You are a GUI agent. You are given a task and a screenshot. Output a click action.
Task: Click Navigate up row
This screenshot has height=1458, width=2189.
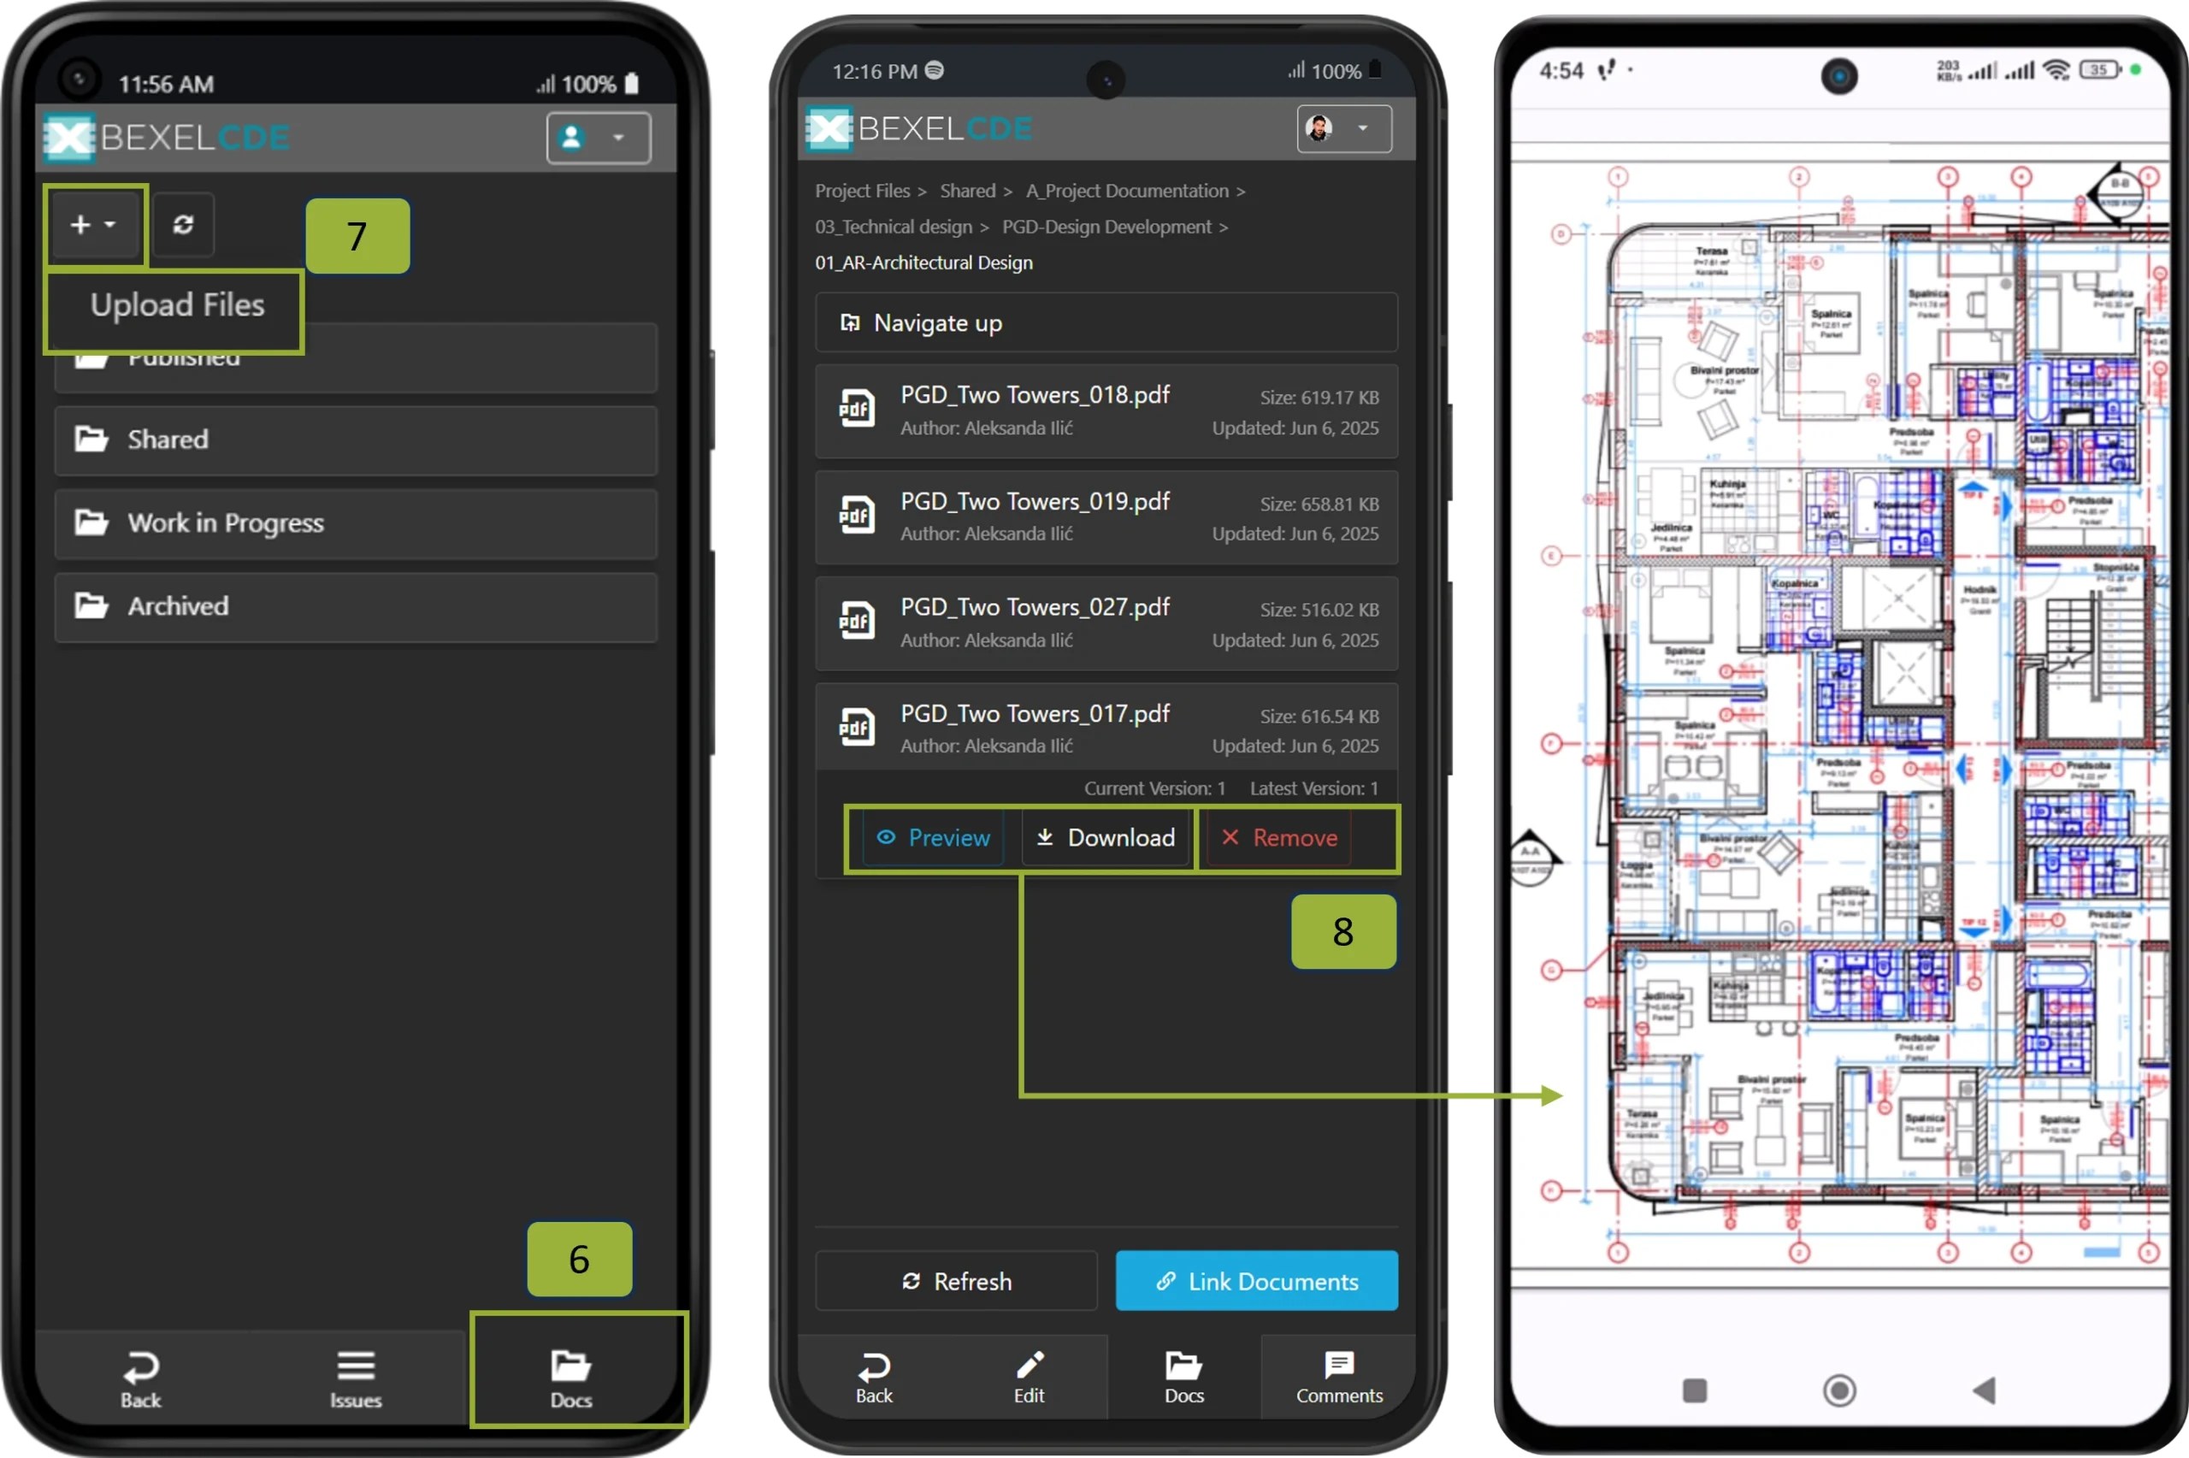(x=1106, y=322)
